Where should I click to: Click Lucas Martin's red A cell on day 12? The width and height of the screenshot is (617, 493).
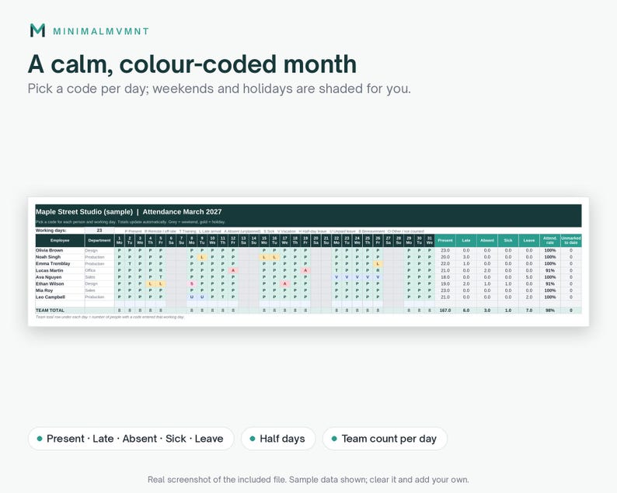[x=233, y=270]
